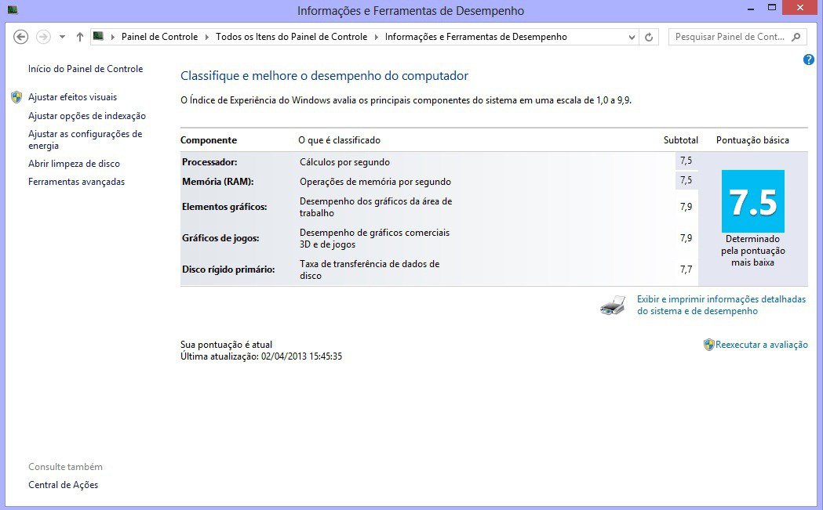Screen dimensions: 823x510
Task: Refresh the page with the reload icon
Action: tap(649, 38)
